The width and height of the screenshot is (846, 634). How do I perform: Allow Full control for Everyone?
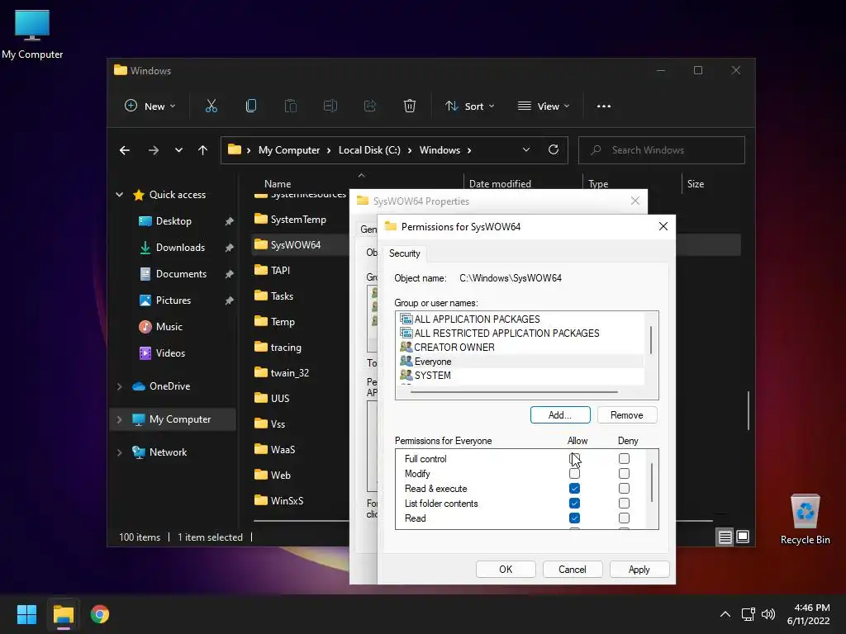pos(574,459)
